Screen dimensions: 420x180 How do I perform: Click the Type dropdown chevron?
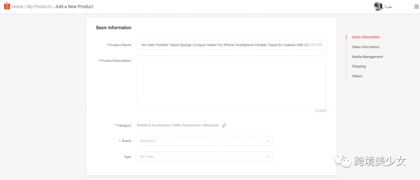(268, 157)
